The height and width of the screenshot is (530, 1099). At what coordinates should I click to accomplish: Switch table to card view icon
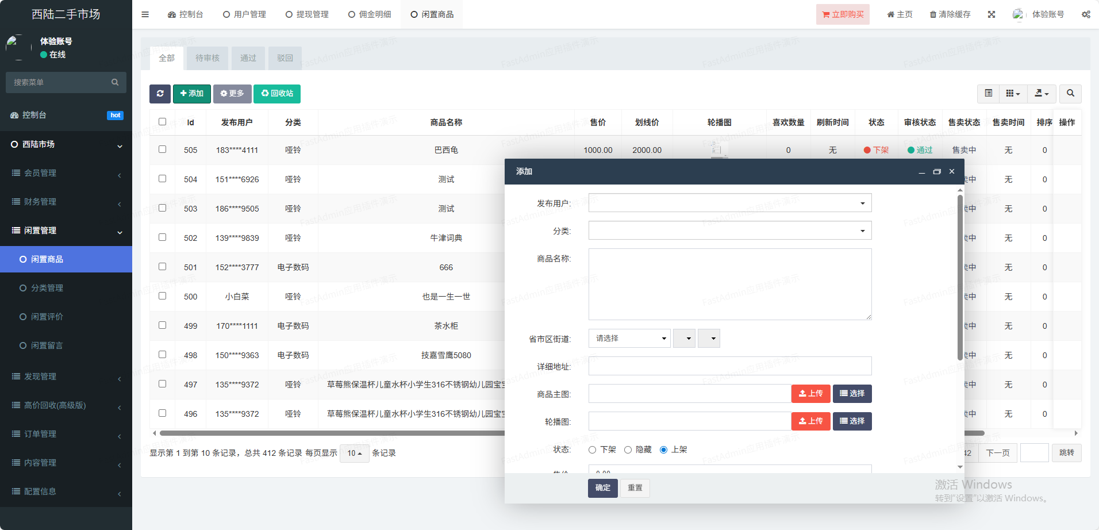[988, 94]
